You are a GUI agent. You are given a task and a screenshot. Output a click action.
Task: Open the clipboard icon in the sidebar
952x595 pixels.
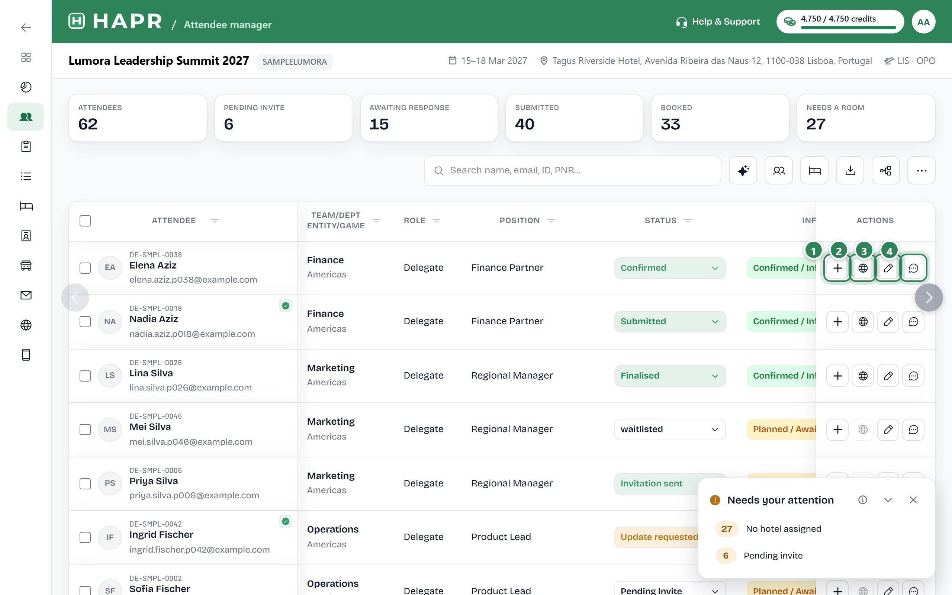point(26,147)
